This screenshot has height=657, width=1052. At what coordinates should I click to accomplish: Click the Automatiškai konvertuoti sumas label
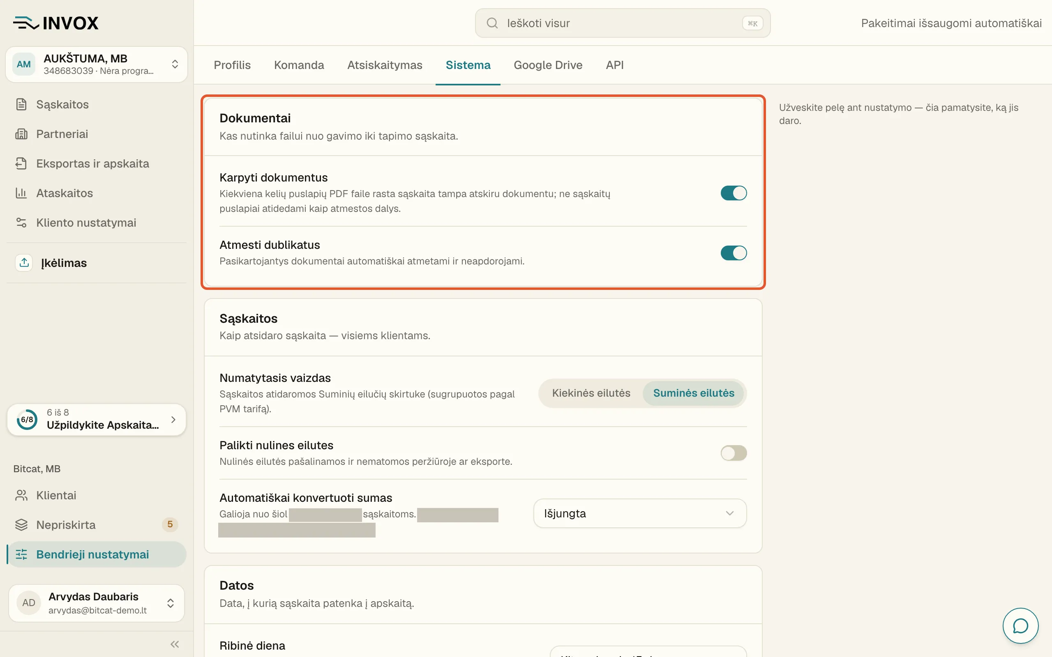(306, 498)
